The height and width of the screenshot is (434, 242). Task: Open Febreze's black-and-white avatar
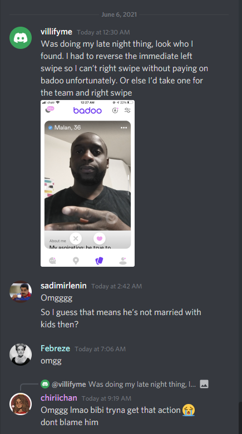[x=21, y=355]
